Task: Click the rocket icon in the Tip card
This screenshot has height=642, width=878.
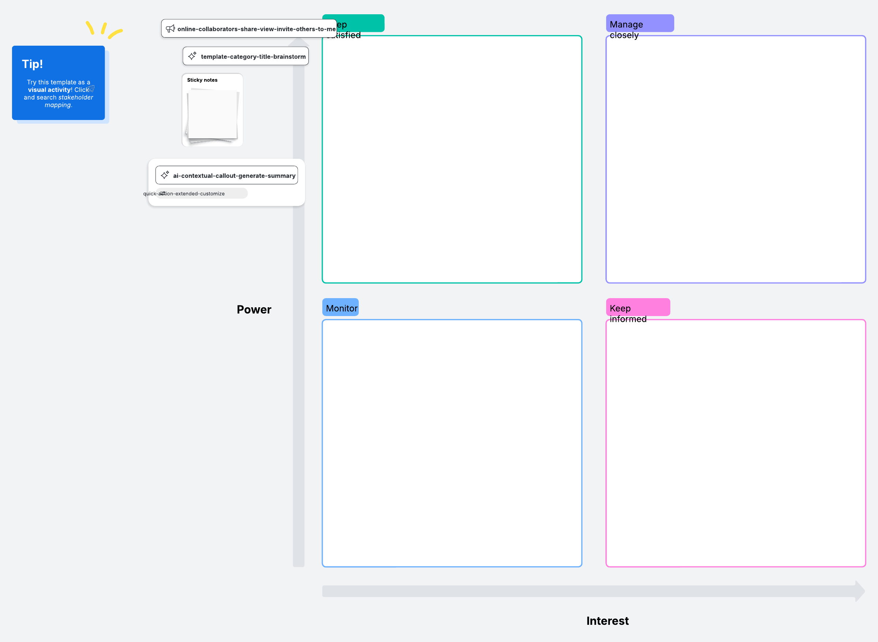Action: [91, 89]
